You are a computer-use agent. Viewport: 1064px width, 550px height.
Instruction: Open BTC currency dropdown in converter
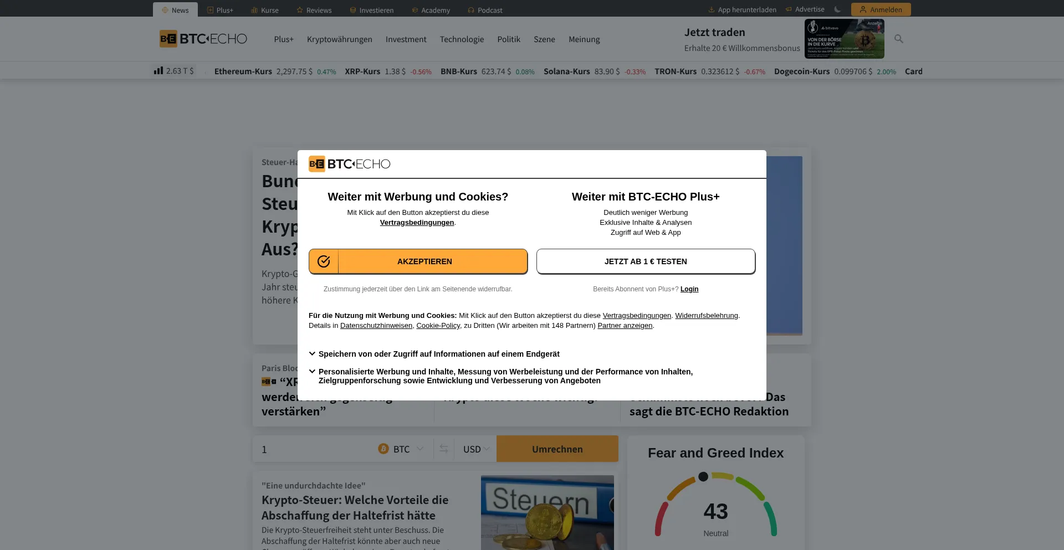click(401, 449)
